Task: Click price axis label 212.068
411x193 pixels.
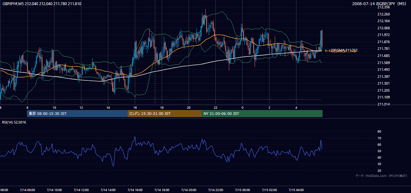Action: coord(383,28)
